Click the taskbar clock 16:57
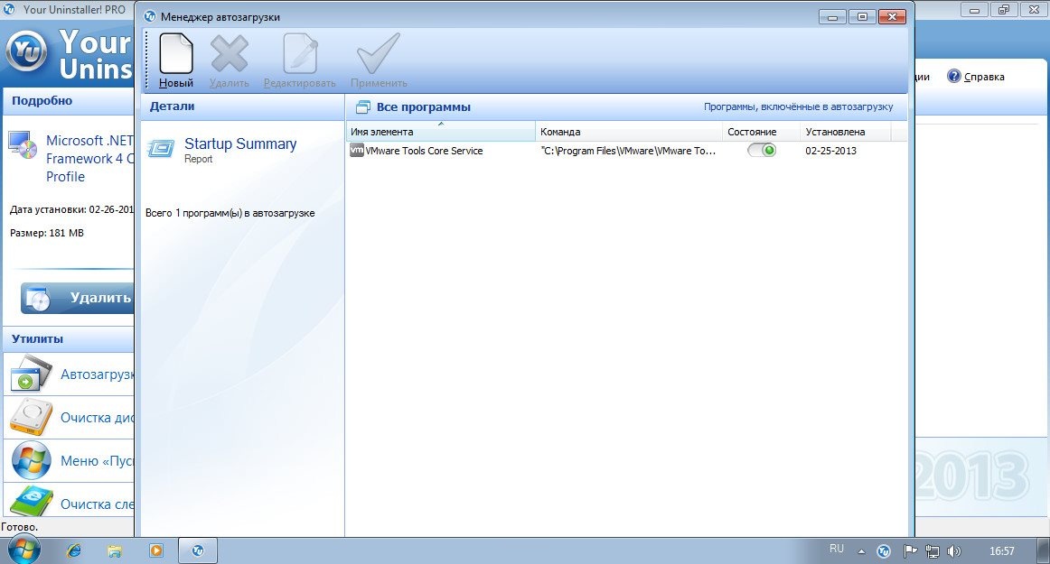This screenshot has height=564, width=1050. (x=1002, y=551)
